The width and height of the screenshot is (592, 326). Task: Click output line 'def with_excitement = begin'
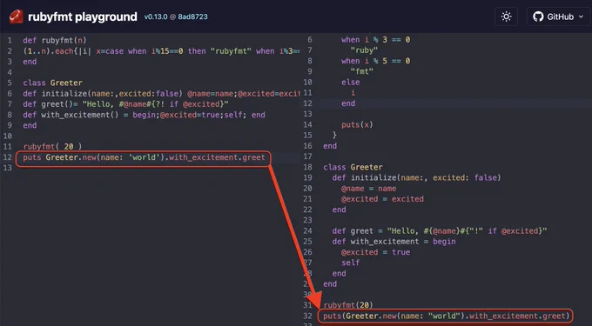[x=394, y=241]
